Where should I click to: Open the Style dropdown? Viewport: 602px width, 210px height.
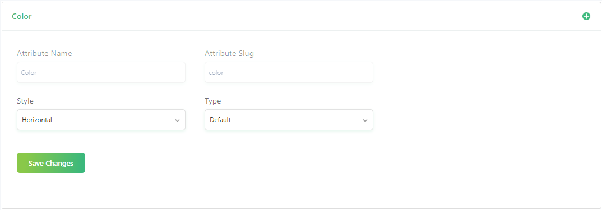tap(101, 120)
